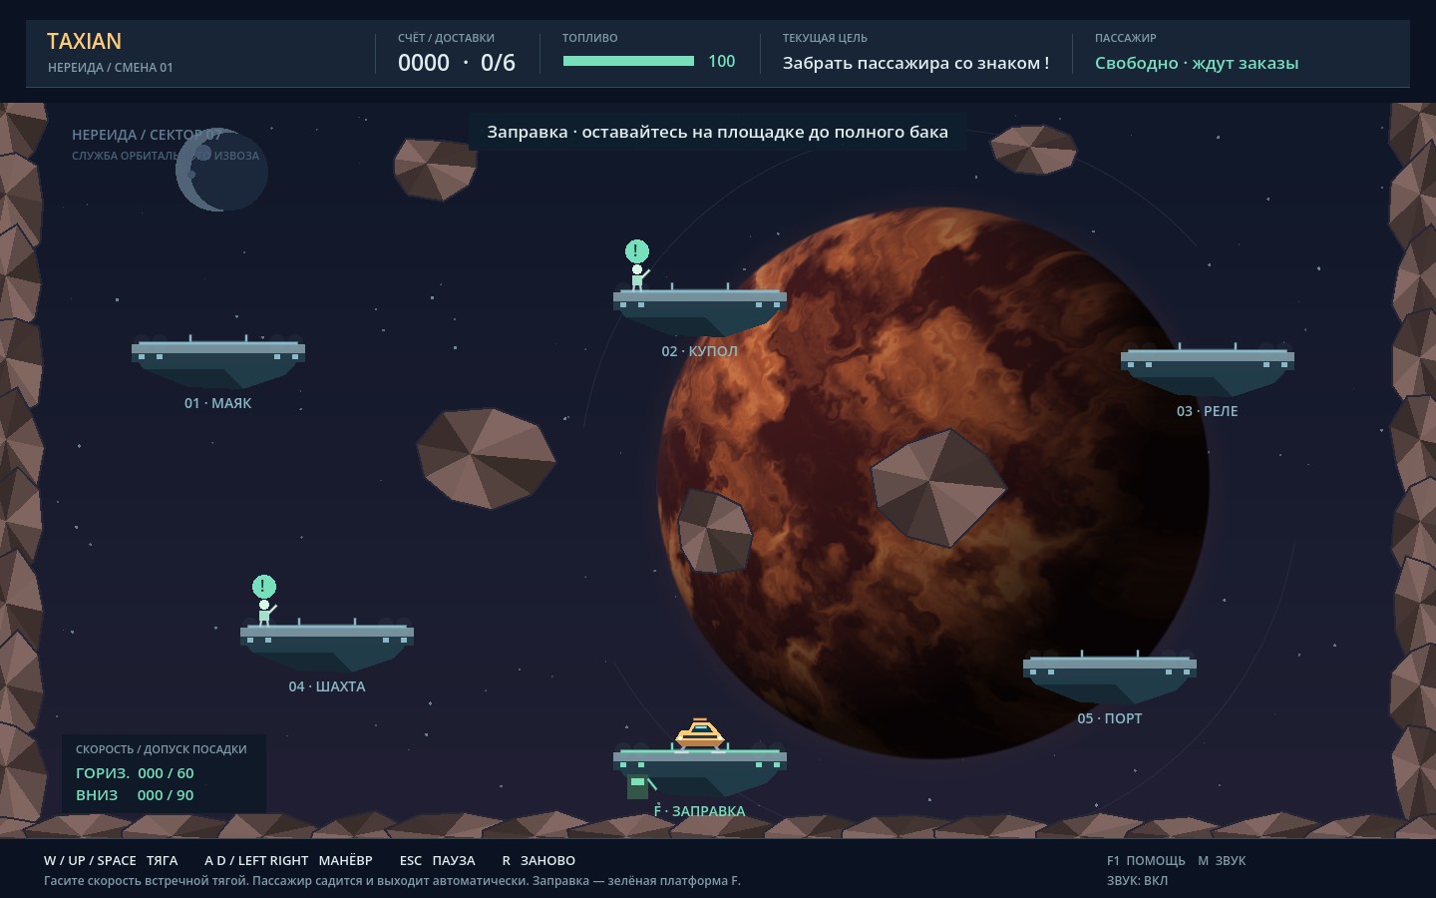Click the 'A D / LEFT RIGHT МАНЁВР' hint
The height and width of the screenshot is (898, 1436).
[x=288, y=860]
